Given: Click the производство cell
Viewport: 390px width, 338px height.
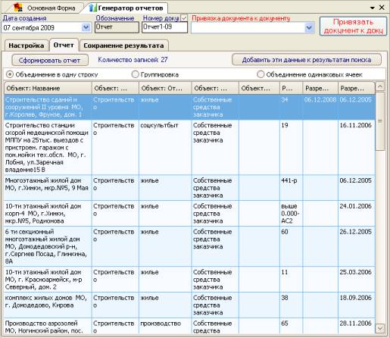Looking at the screenshot, I should (165, 327).
